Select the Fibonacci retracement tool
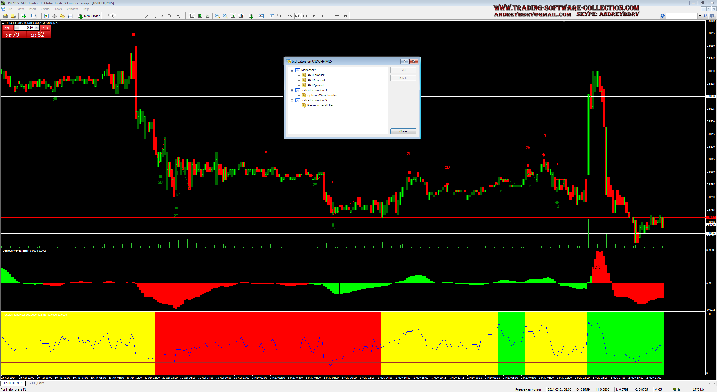Image resolution: width=717 pixels, height=392 pixels. (x=154, y=16)
